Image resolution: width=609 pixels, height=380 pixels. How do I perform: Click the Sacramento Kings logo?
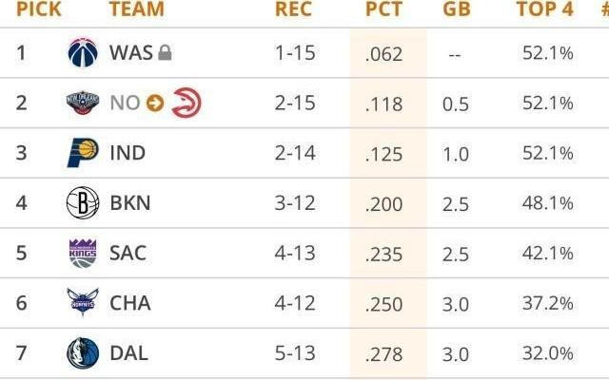83,254
